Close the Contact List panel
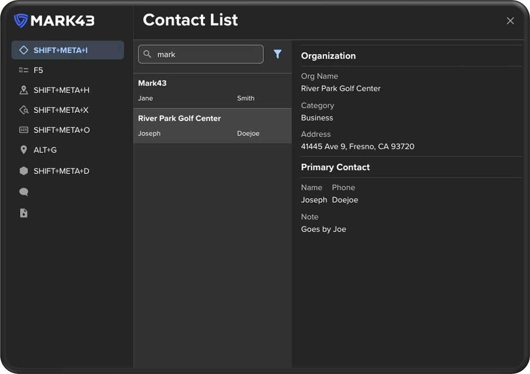Screen dimensions: 530x374 (510, 21)
